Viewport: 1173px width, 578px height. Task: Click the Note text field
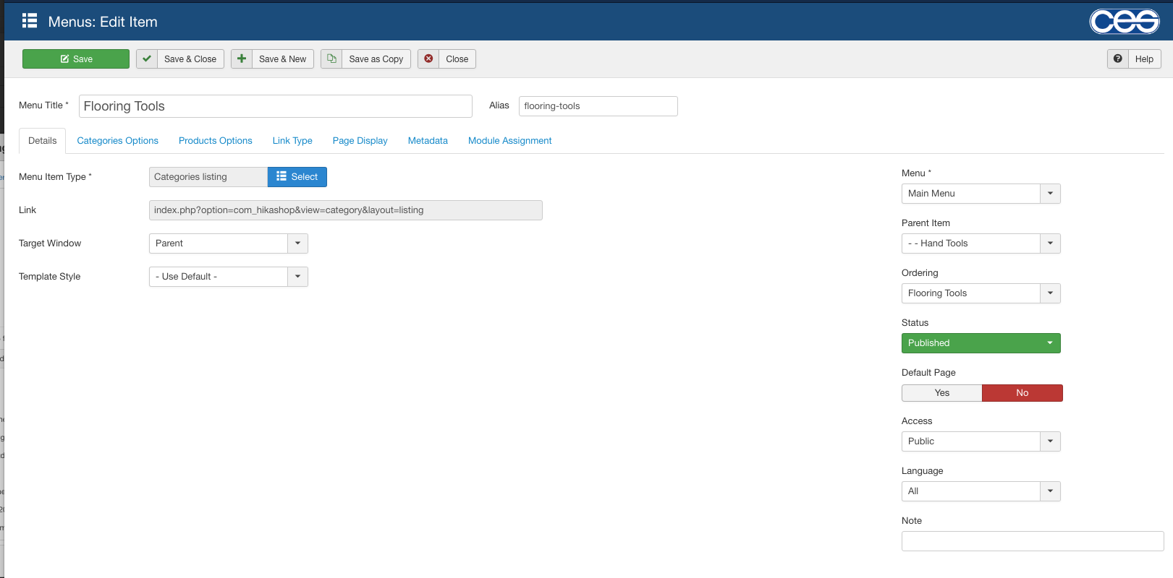pos(1033,541)
